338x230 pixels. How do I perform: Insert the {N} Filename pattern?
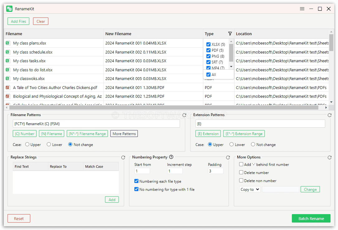(51, 134)
